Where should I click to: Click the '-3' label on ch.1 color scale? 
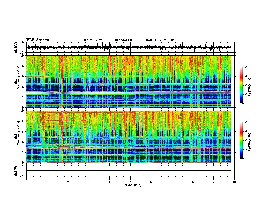pos(246,67)
